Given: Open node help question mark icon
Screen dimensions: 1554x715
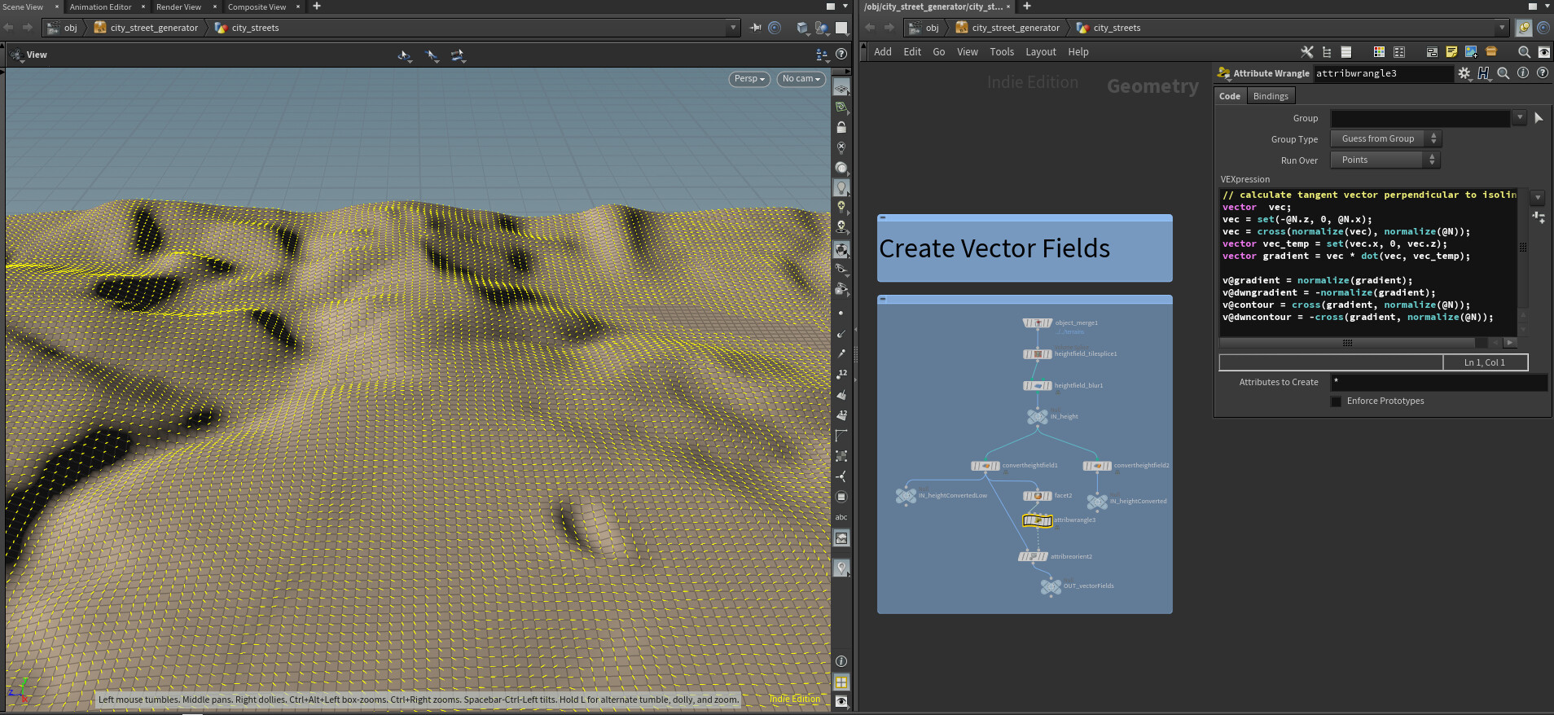Looking at the screenshot, I should coord(1542,73).
